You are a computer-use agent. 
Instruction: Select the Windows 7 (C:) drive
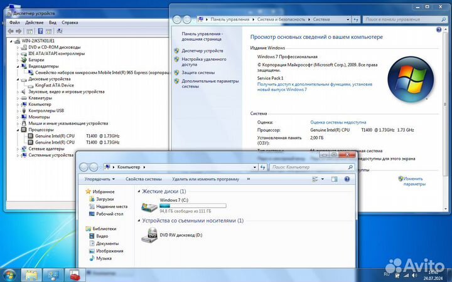pyautogui.click(x=183, y=206)
